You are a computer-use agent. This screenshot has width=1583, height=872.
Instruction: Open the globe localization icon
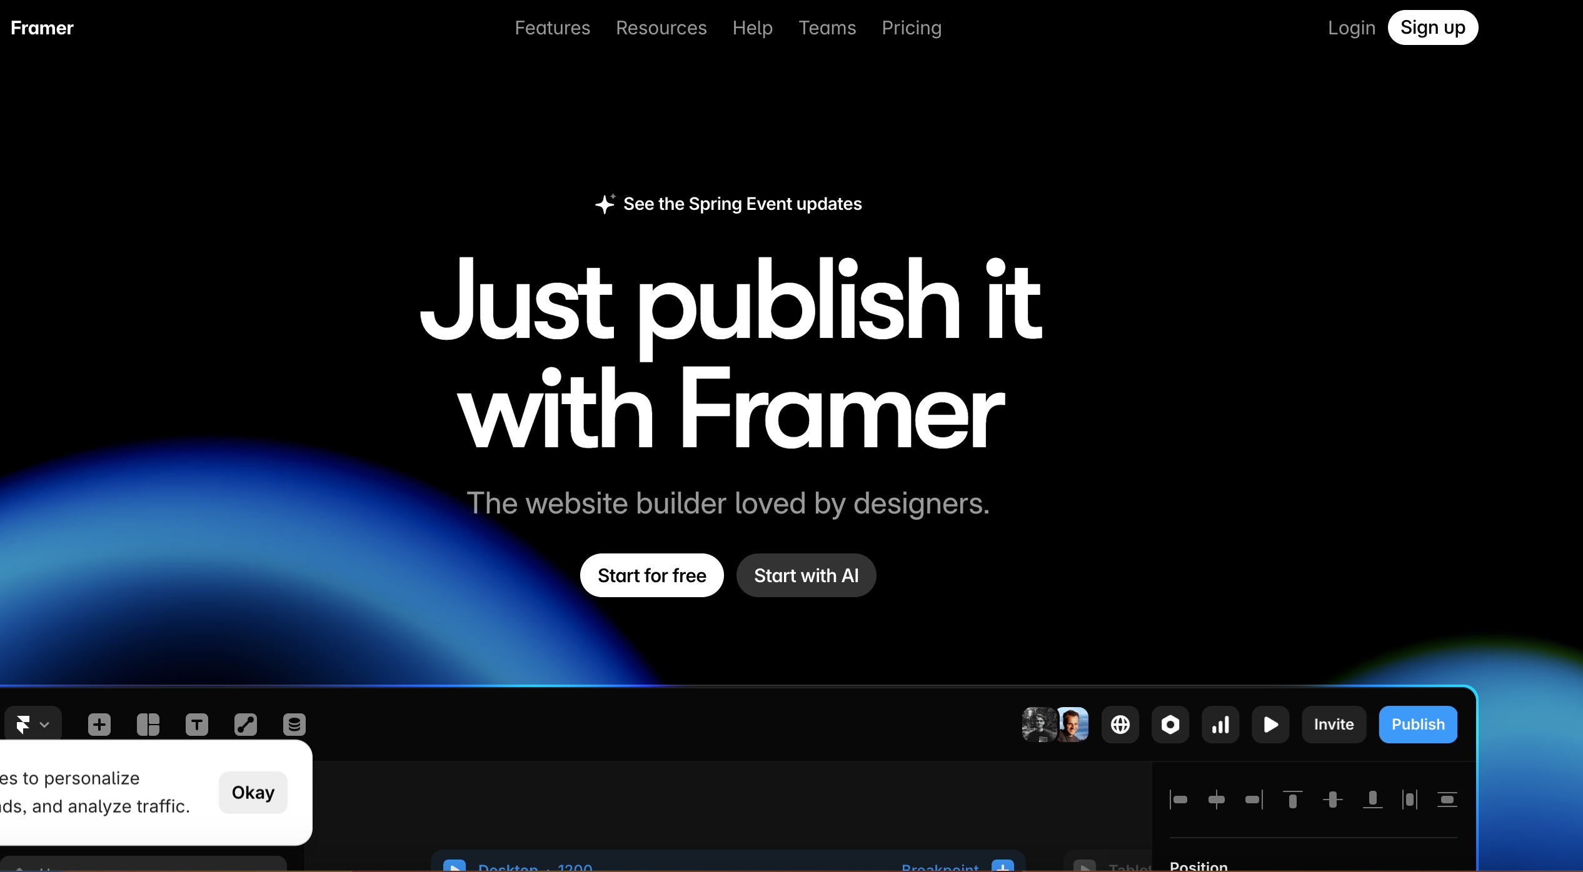tap(1120, 725)
